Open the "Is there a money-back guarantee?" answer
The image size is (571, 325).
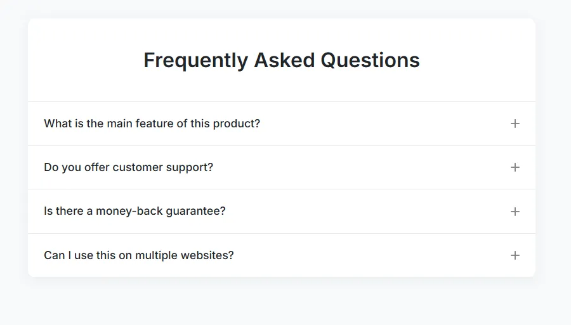pyautogui.click(x=135, y=211)
